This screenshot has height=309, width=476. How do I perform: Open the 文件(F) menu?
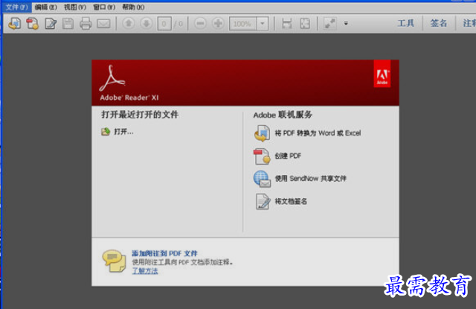(16, 7)
